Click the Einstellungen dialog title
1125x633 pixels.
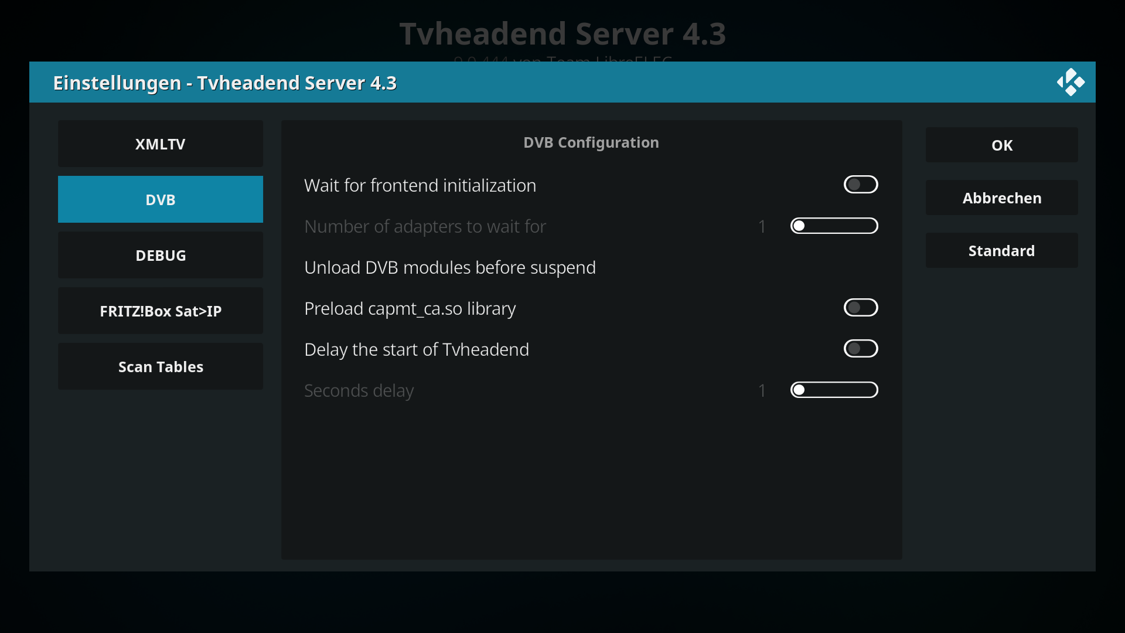point(225,83)
